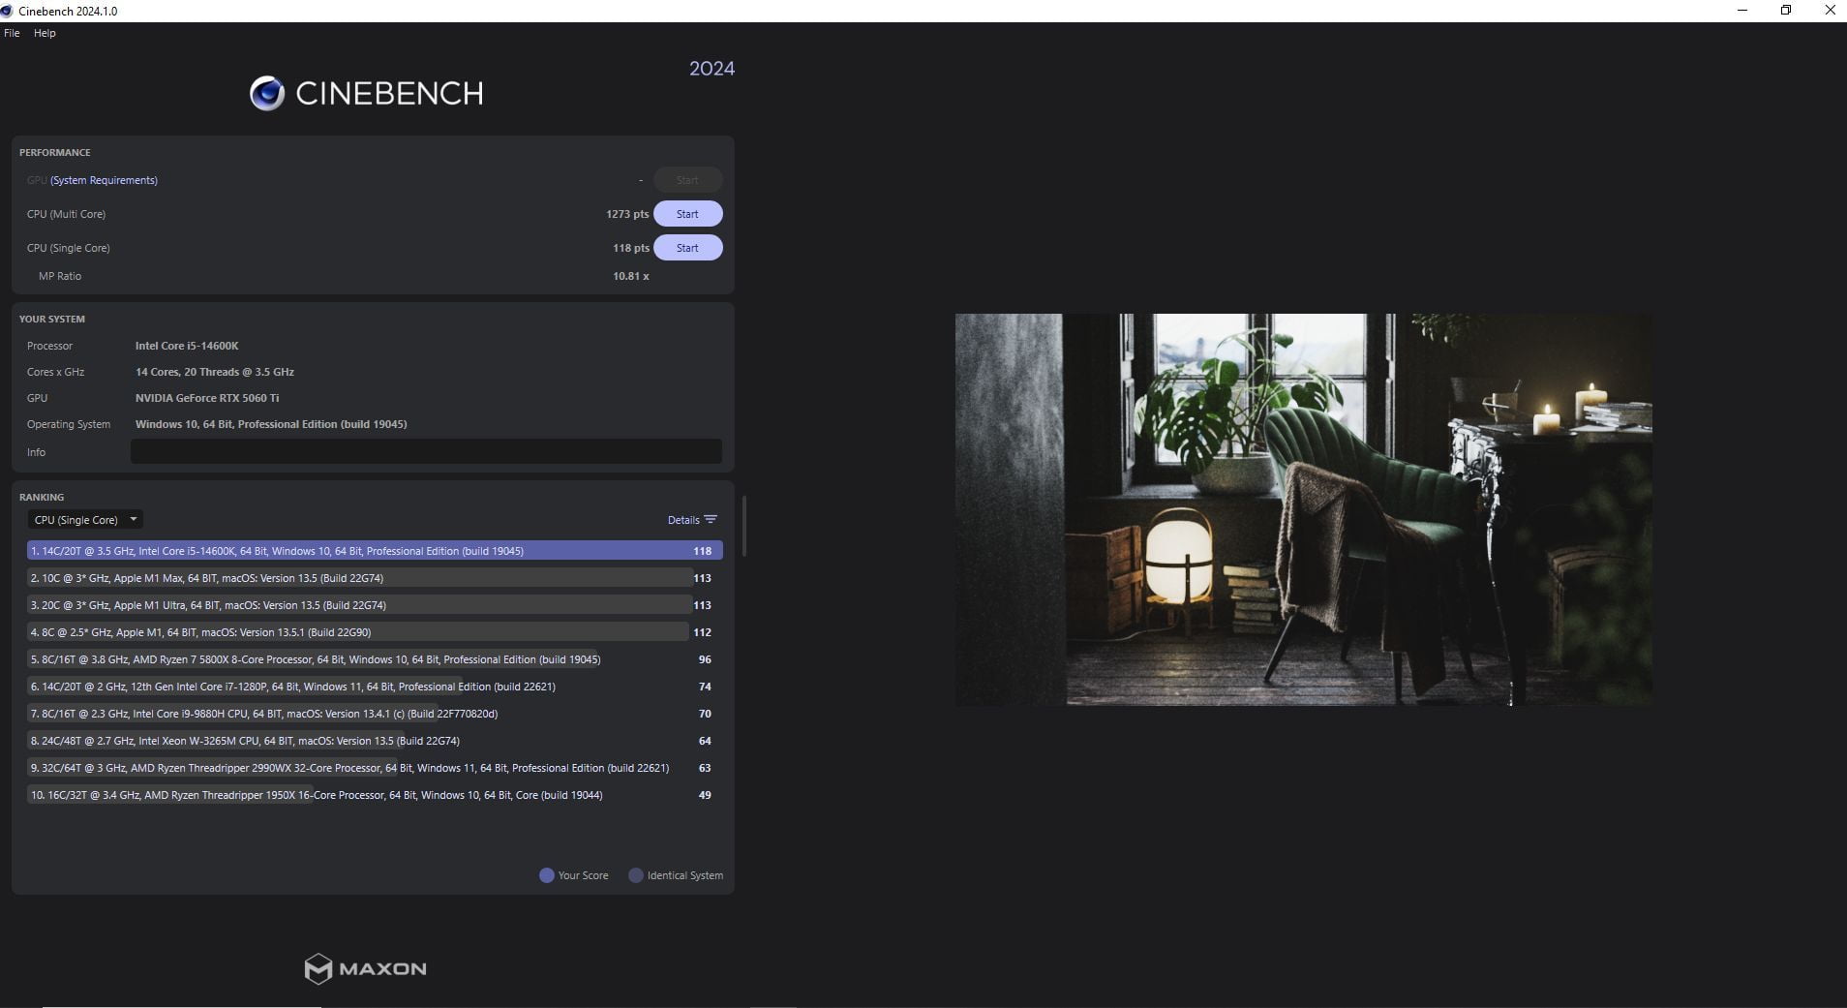Click the rendered room scene image
1847x1008 pixels.
1303,509
